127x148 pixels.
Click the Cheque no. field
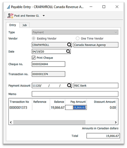(48, 64)
